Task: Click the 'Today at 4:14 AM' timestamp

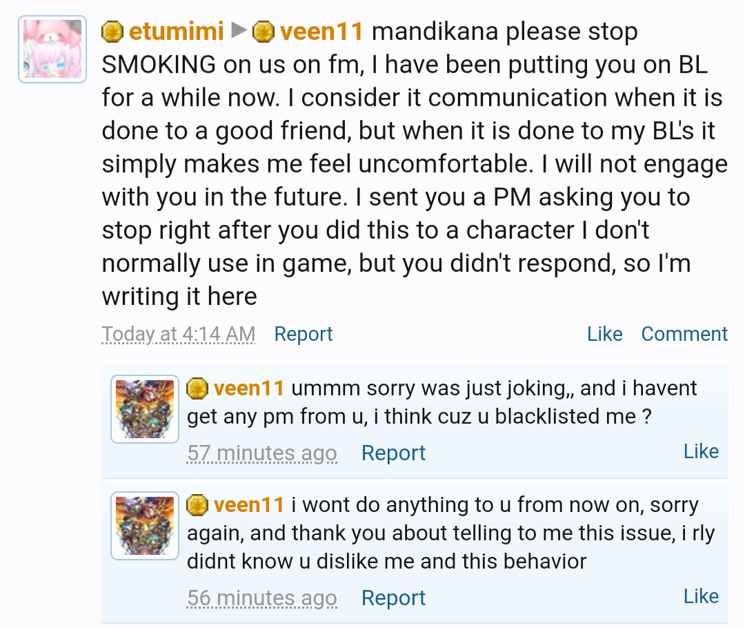Action: [179, 334]
